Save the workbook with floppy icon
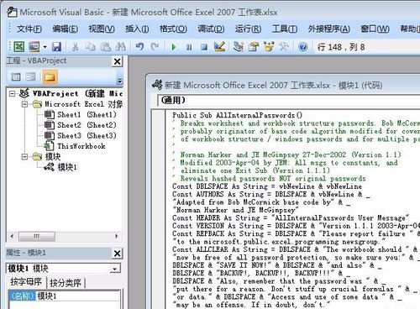 pyautogui.click(x=56, y=47)
